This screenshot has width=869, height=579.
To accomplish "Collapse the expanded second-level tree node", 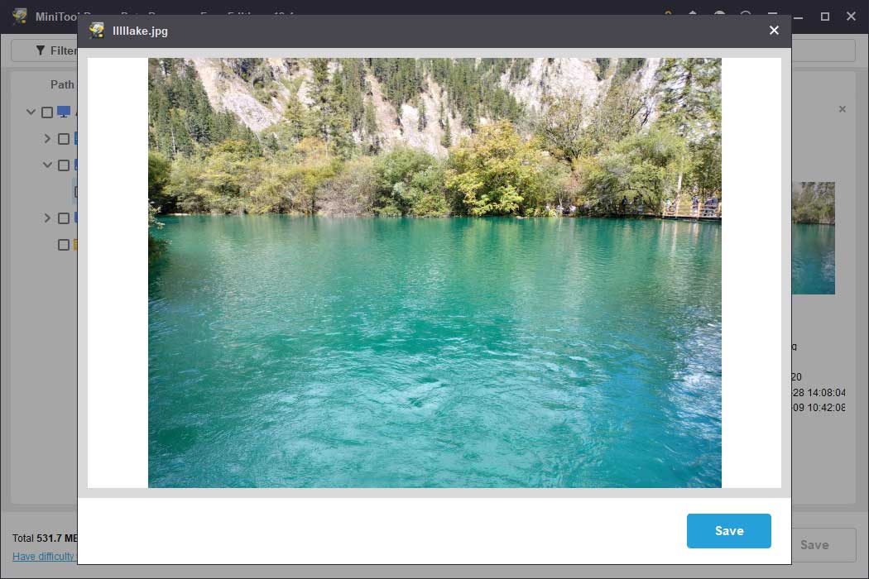I will [48, 165].
